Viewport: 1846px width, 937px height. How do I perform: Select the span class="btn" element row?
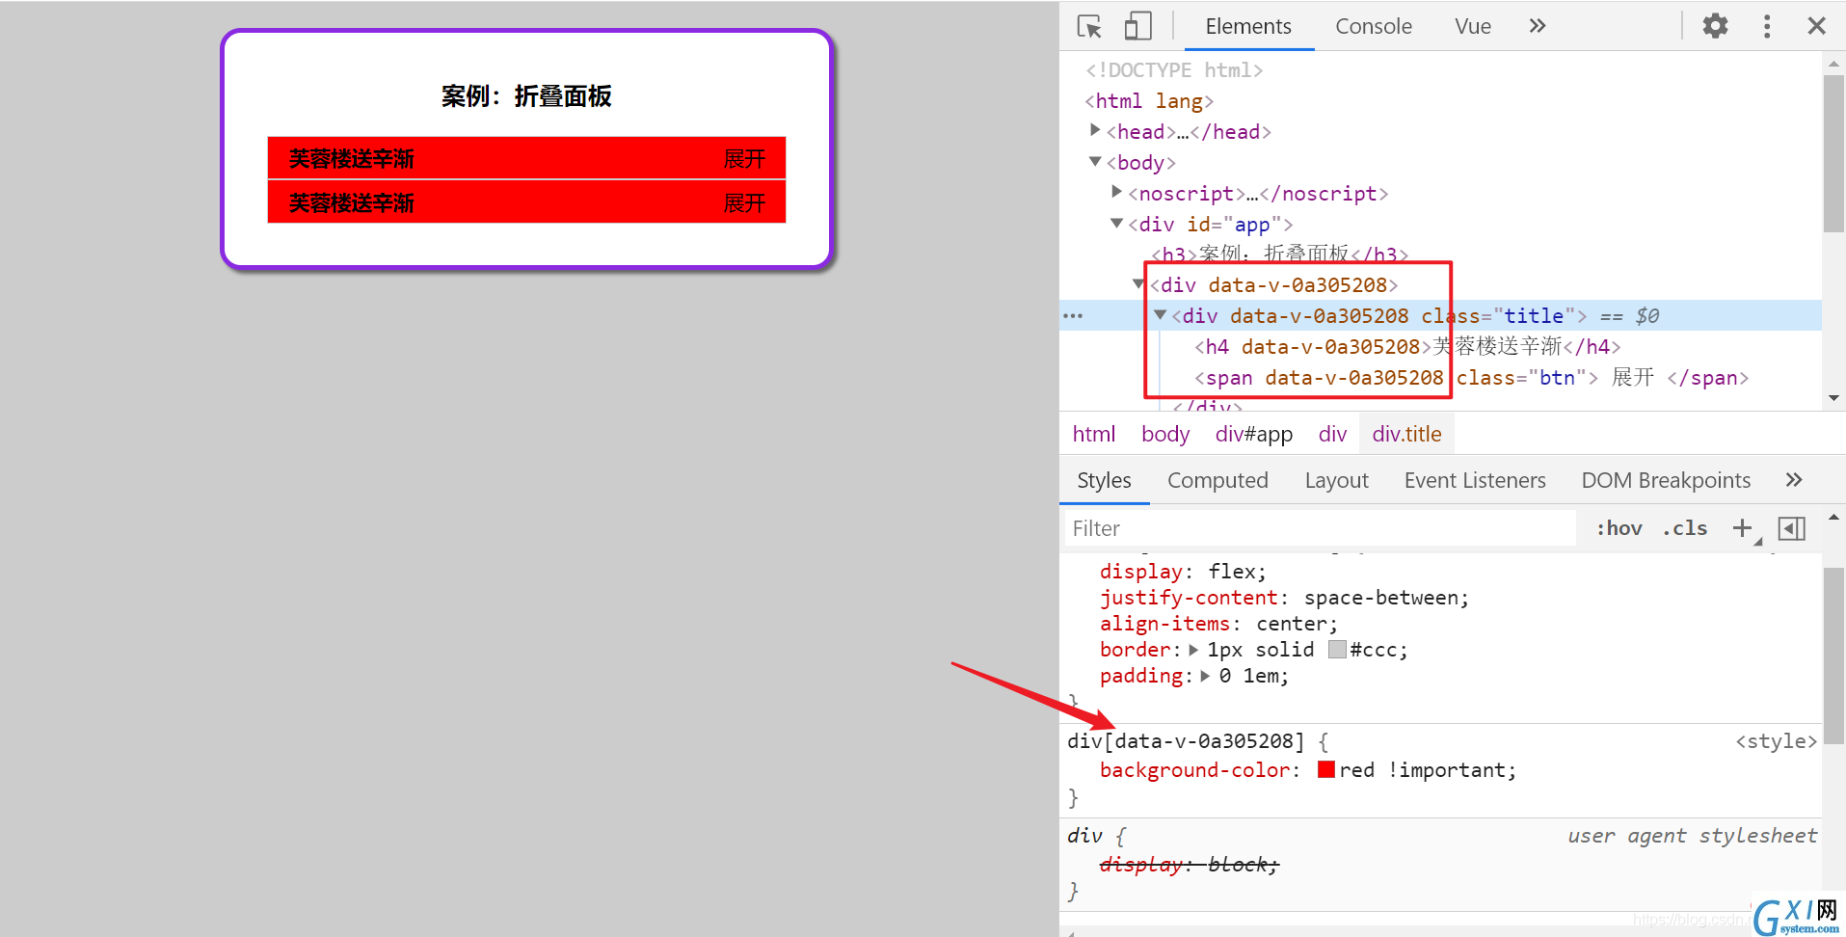tap(1471, 377)
